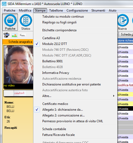The height and width of the screenshot is (143, 133).
Task: Click the landscape photo icon
Action: (x=14, y=35)
